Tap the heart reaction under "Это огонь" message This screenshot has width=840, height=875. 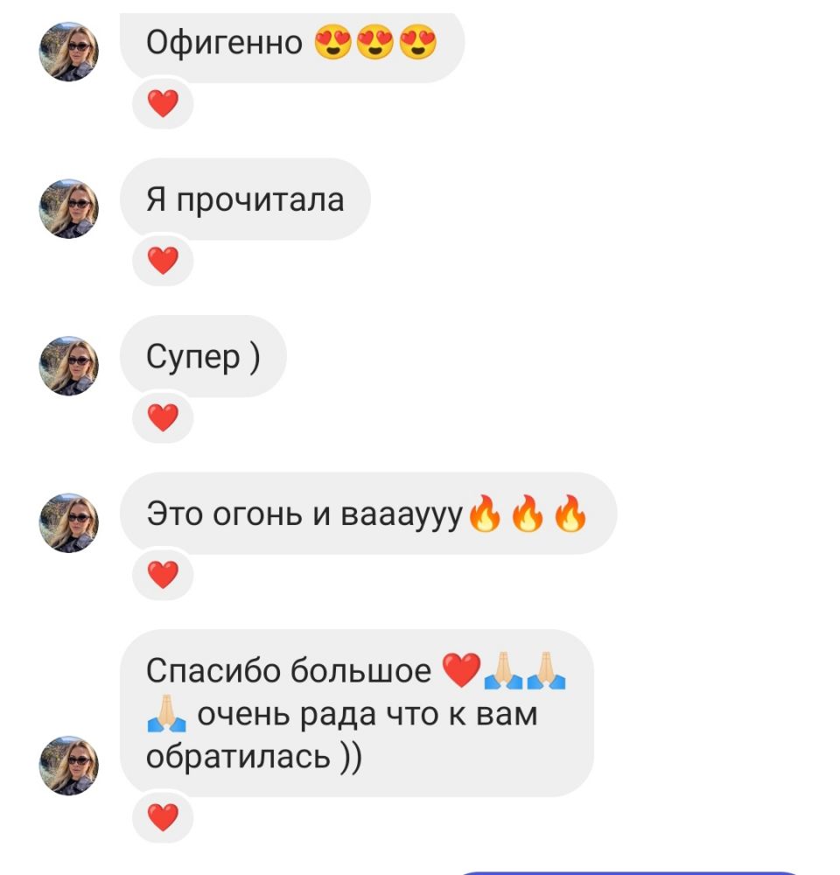pyautogui.click(x=163, y=575)
